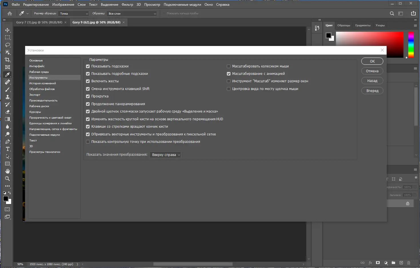
Task: Enable 'Показать контрольную точку' checkbox
Action: [x=88, y=142]
